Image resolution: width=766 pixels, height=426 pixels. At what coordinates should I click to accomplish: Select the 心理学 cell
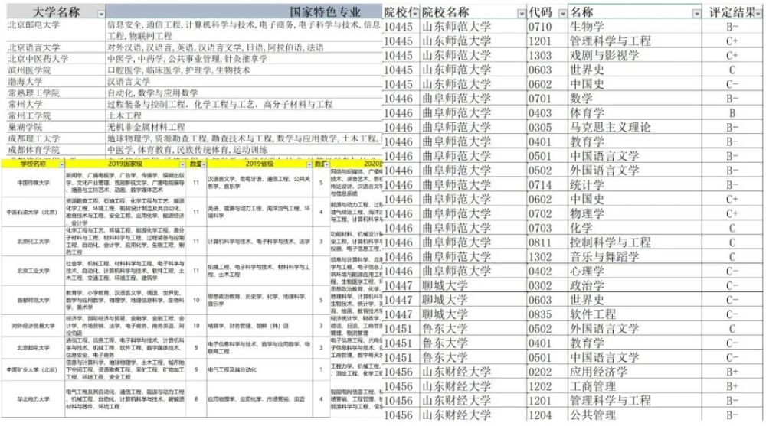pos(634,271)
